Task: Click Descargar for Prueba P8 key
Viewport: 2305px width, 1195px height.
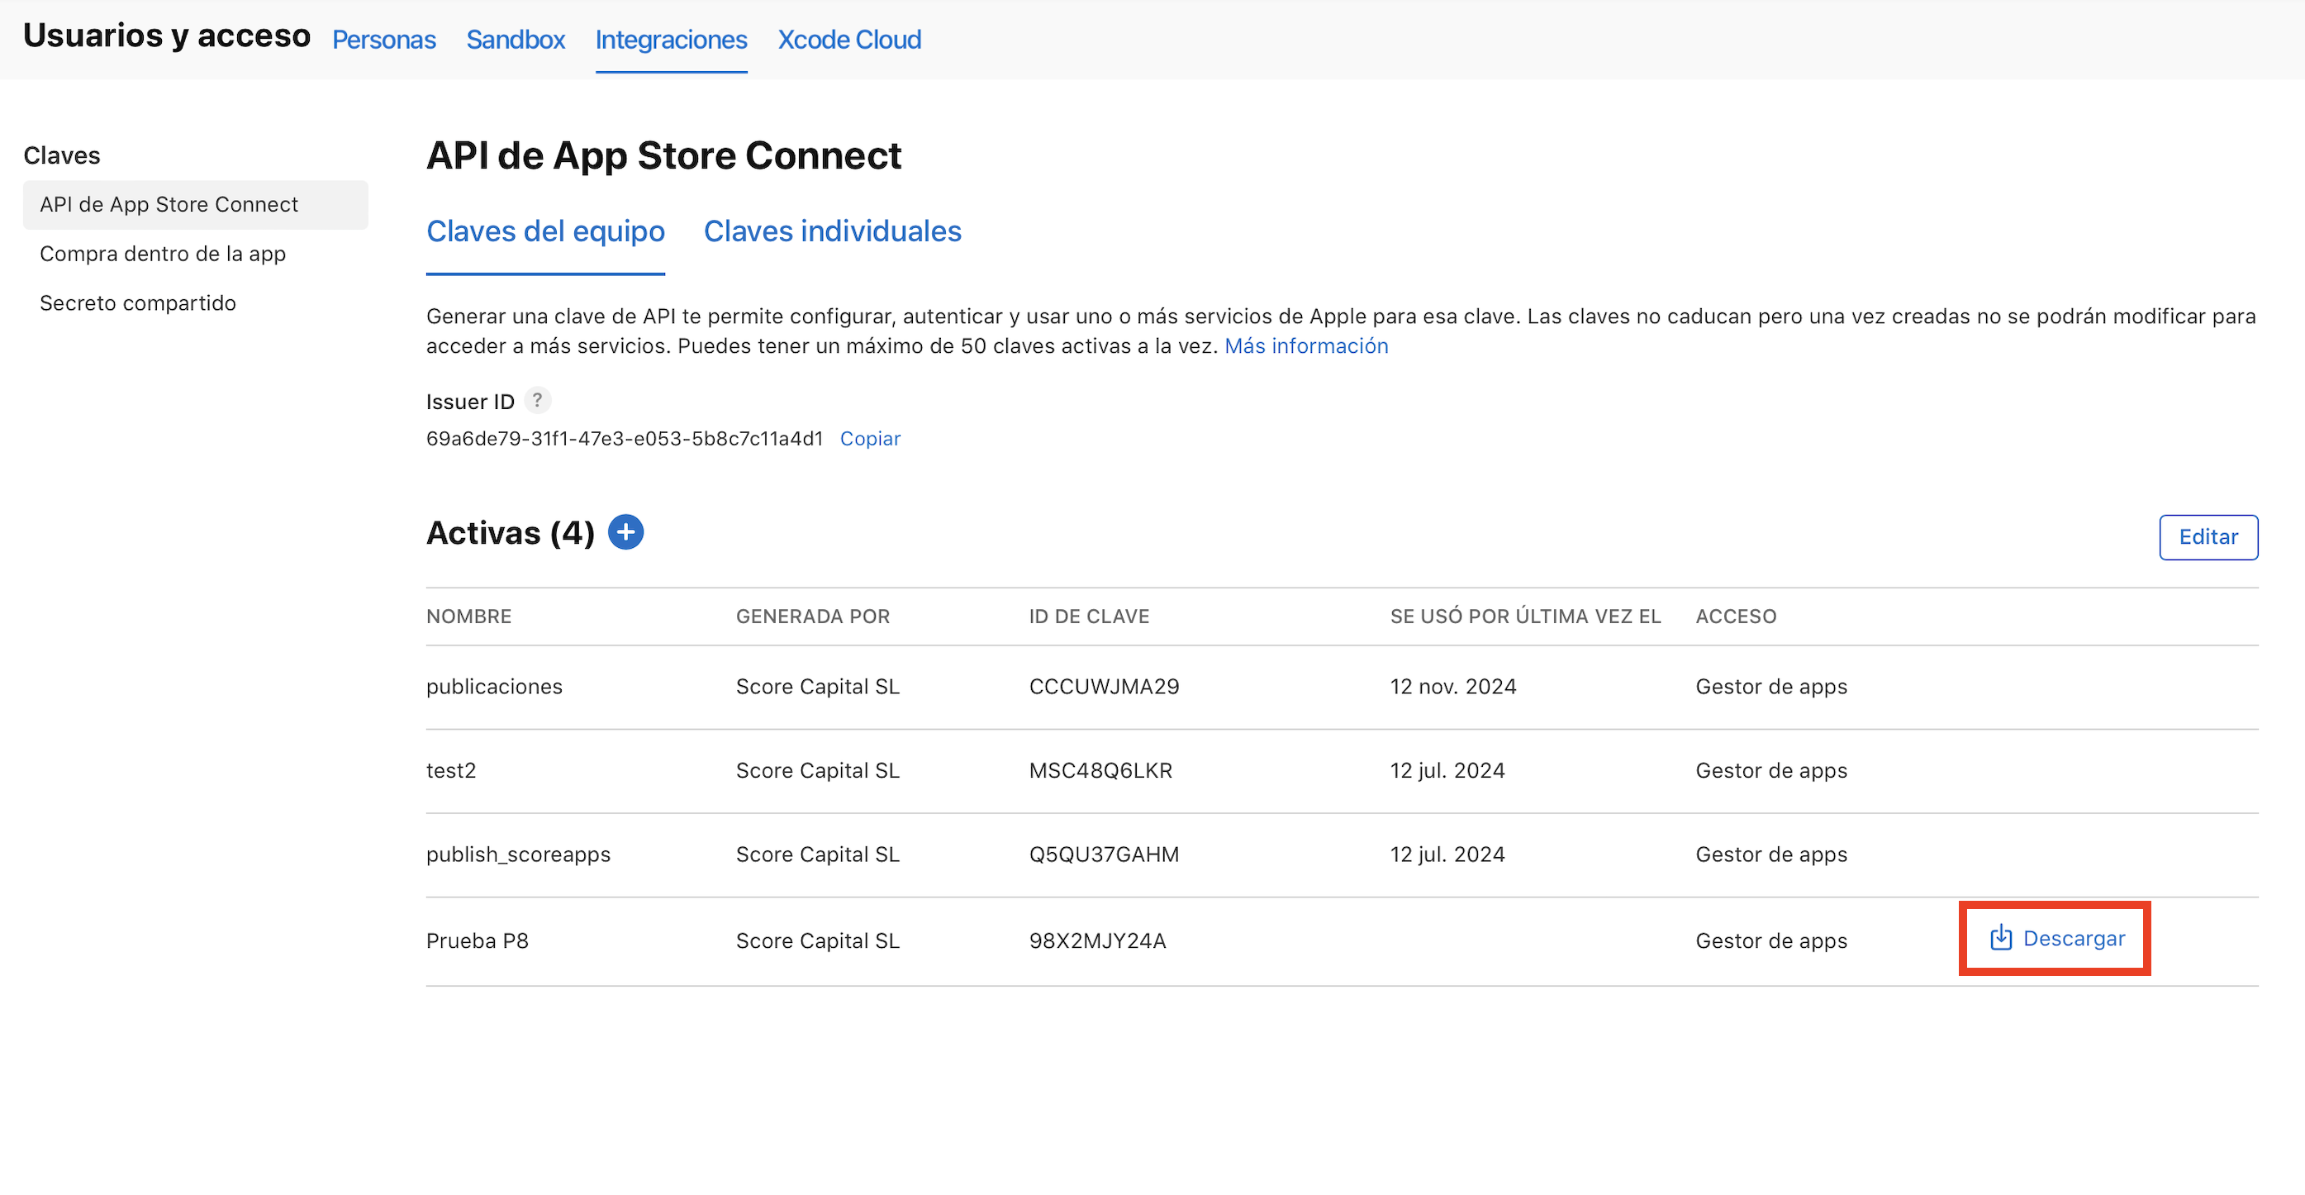Action: 2056,938
